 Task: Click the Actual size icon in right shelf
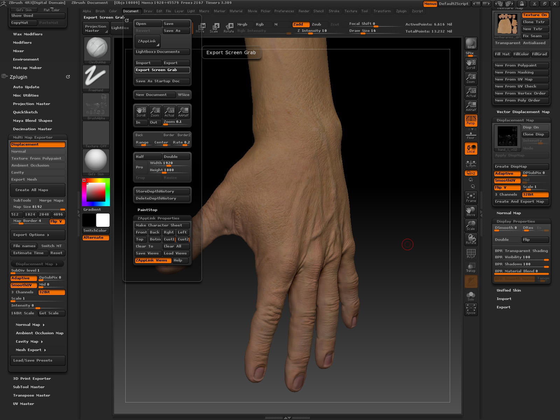click(x=471, y=92)
